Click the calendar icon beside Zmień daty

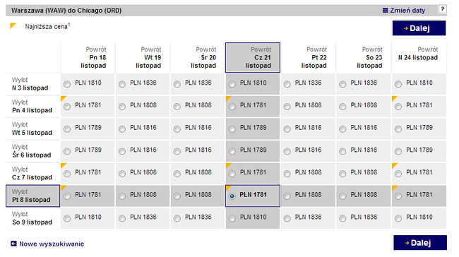(x=386, y=11)
